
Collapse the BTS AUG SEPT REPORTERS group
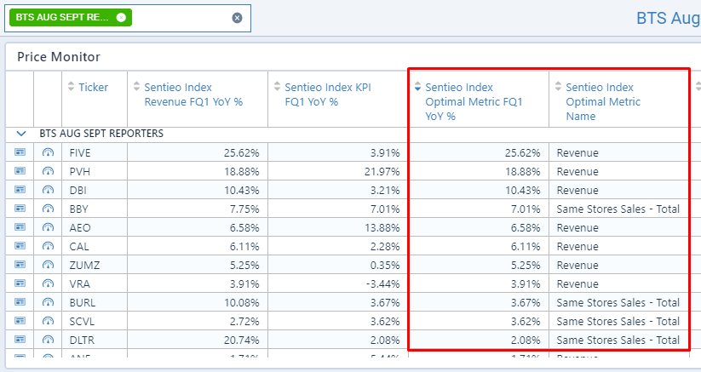point(21,134)
